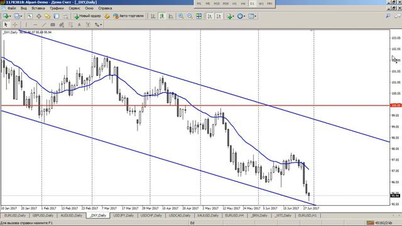Click the connection status bars indicator
The width and height of the screenshot is (402, 226).
point(370,223)
